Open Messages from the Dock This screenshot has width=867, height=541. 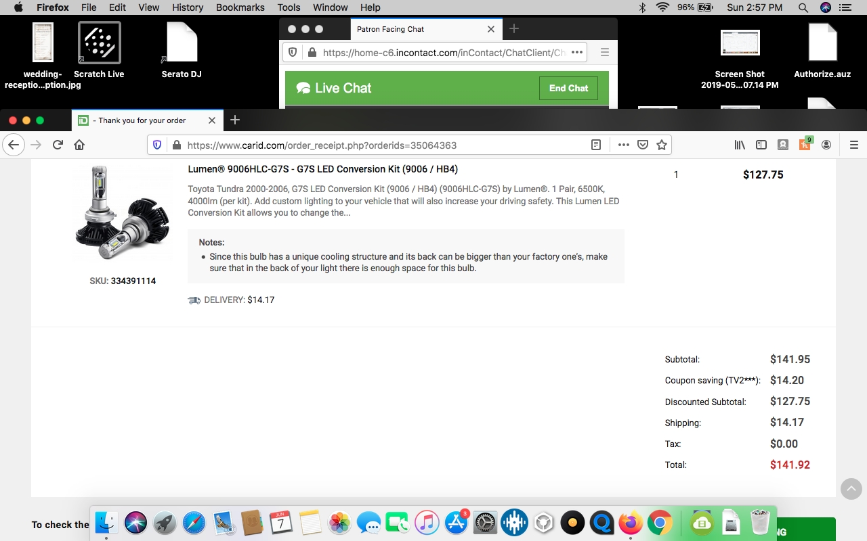pyautogui.click(x=368, y=523)
